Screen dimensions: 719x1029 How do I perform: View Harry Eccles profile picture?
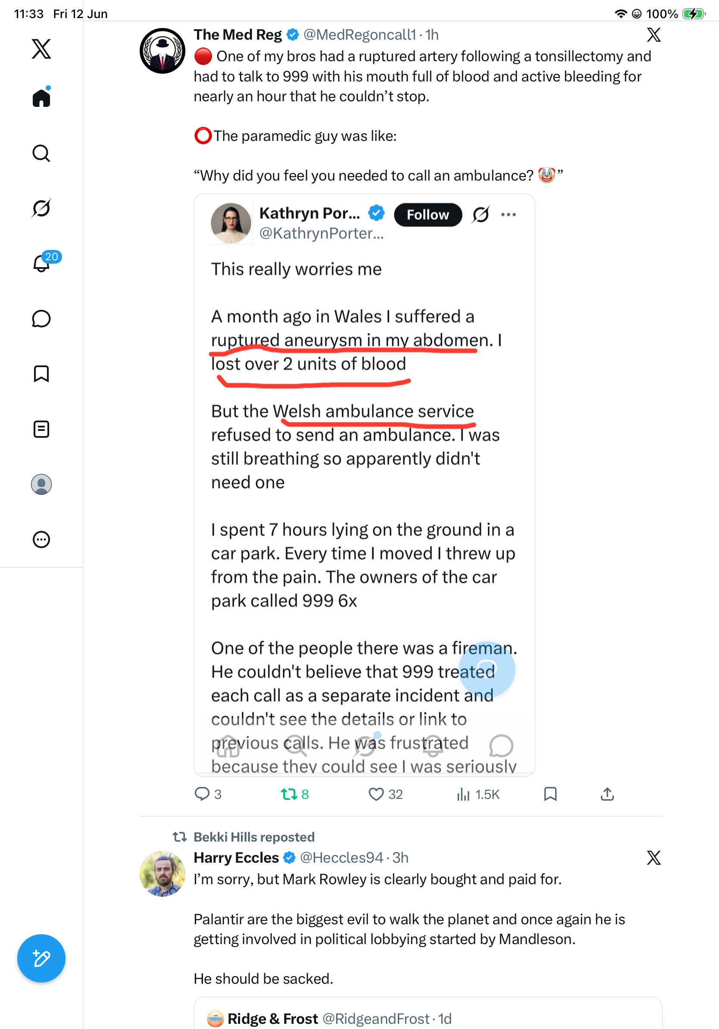point(162,873)
